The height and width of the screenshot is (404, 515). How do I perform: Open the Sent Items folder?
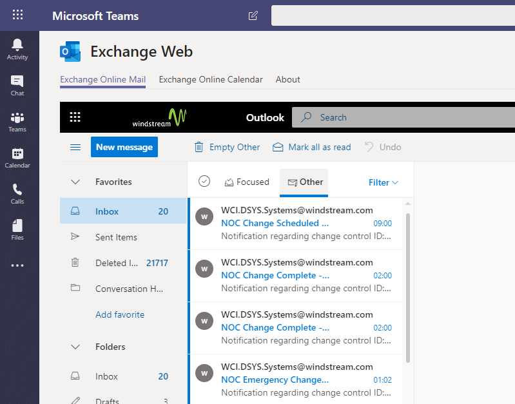pyautogui.click(x=116, y=237)
